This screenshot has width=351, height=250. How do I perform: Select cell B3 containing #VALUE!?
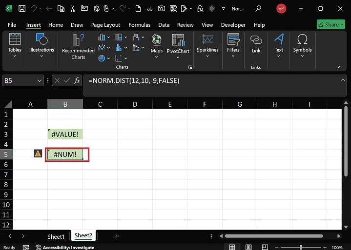tap(65, 134)
